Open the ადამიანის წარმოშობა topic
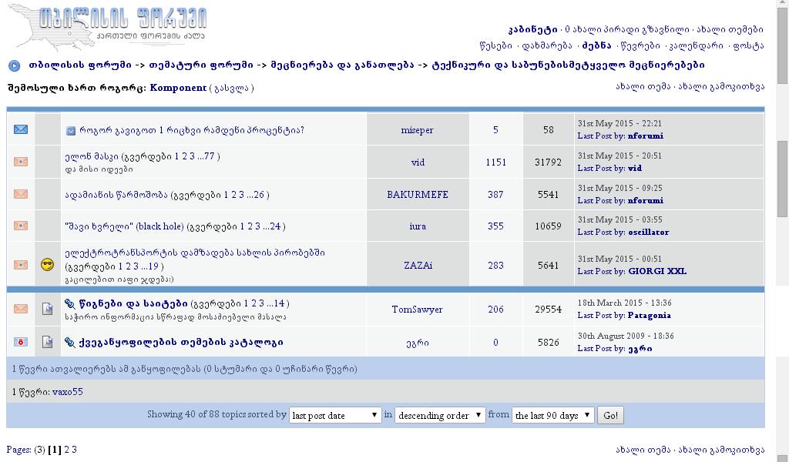 (x=116, y=195)
